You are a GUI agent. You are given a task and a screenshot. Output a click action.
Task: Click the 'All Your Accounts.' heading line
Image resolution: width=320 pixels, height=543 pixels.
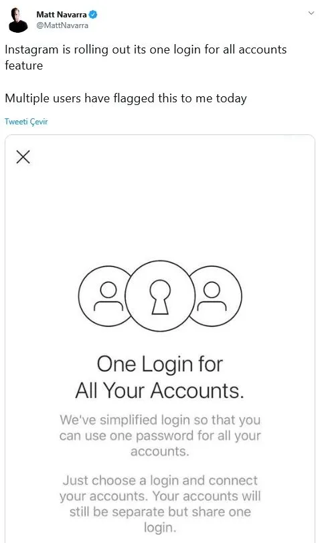tap(160, 391)
